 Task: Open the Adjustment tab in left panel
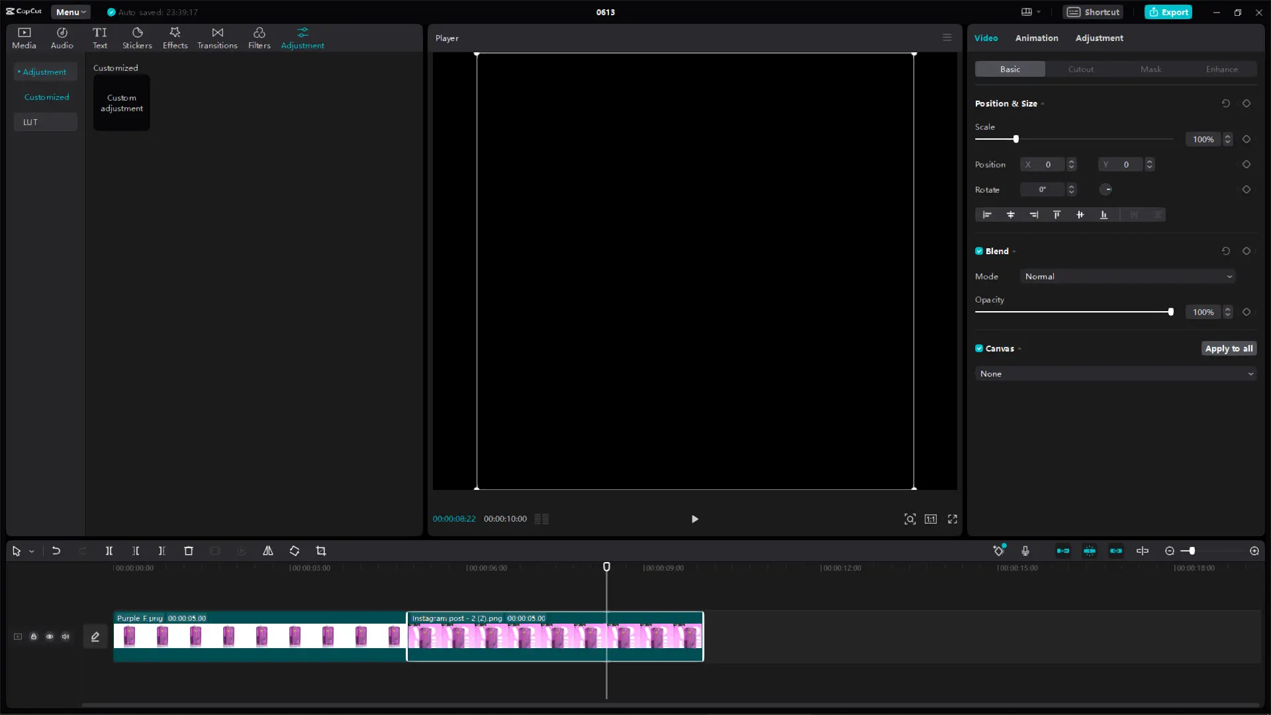(303, 38)
